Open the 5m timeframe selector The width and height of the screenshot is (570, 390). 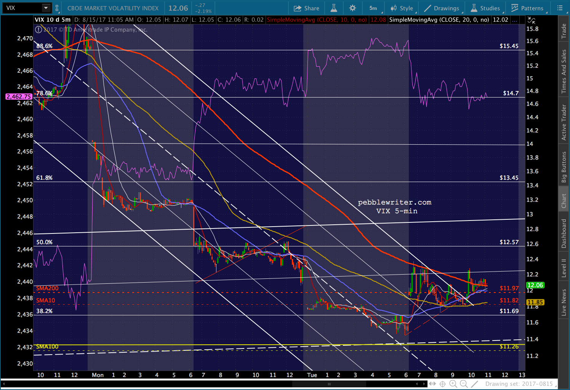click(373, 8)
